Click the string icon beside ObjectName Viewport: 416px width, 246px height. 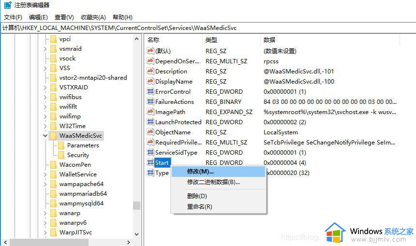coord(150,132)
